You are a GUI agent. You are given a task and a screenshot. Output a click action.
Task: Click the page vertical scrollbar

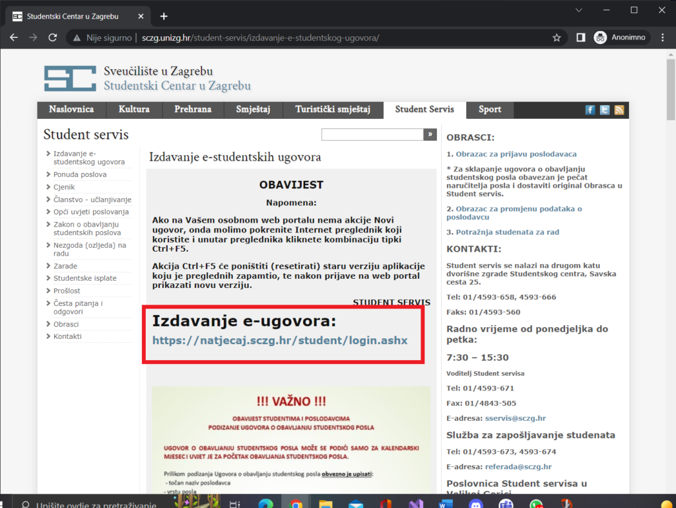(x=671, y=264)
